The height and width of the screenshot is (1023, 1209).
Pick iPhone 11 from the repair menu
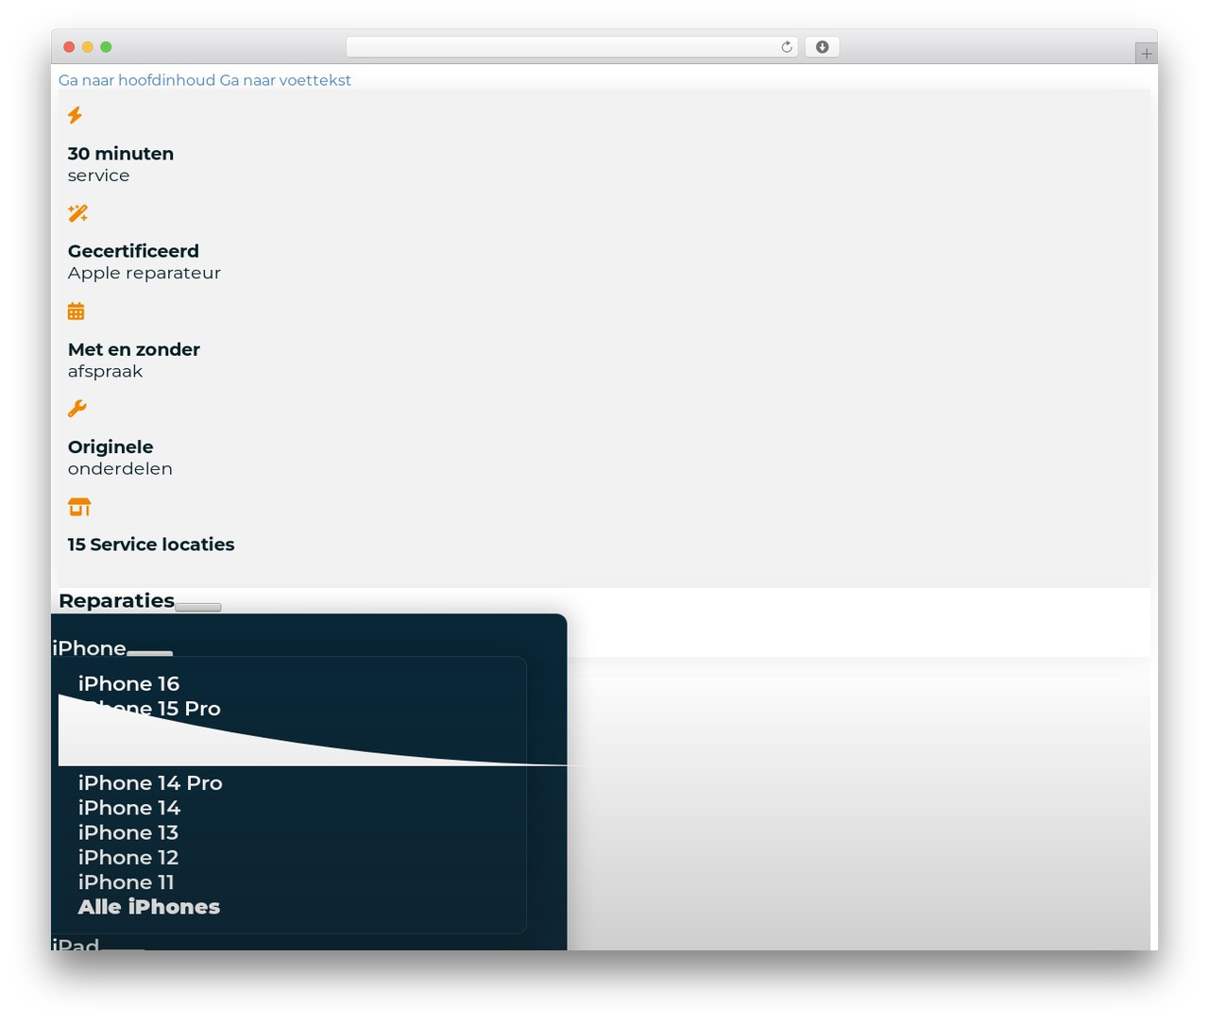click(x=127, y=881)
